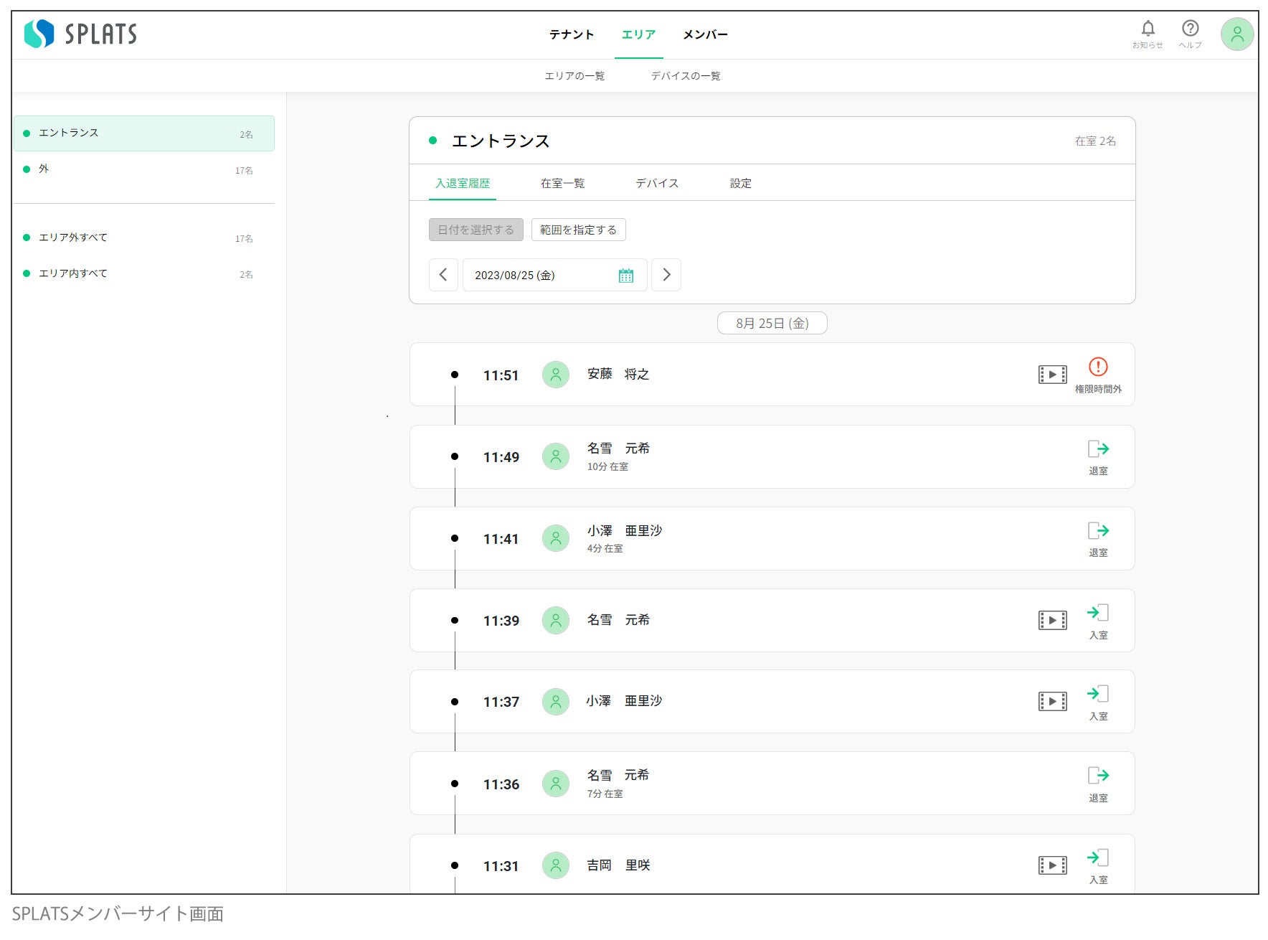The height and width of the screenshot is (940, 1268).
Task: Click the exit icon on 11:49 entry
Action: (1098, 450)
